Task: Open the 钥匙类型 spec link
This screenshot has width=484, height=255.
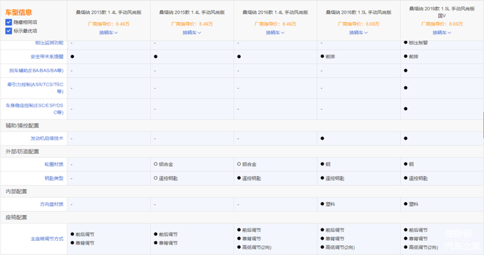Action: pos(54,178)
